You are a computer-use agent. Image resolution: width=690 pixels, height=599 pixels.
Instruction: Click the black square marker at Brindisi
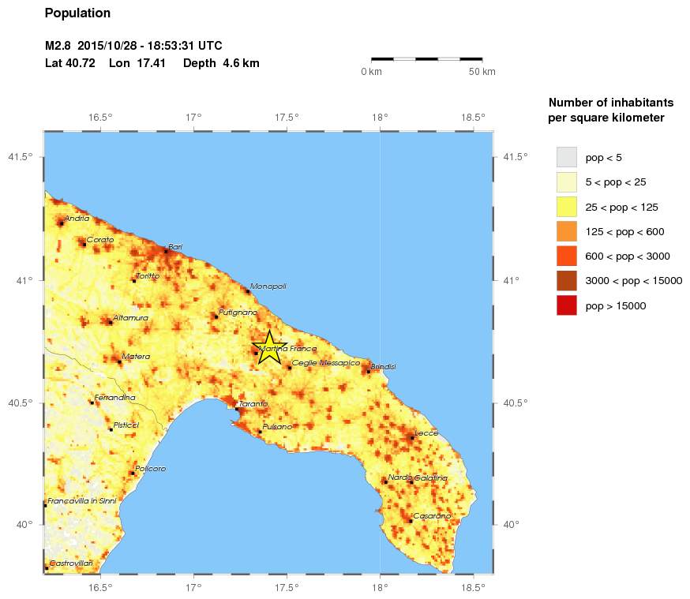[x=369, y=372]
